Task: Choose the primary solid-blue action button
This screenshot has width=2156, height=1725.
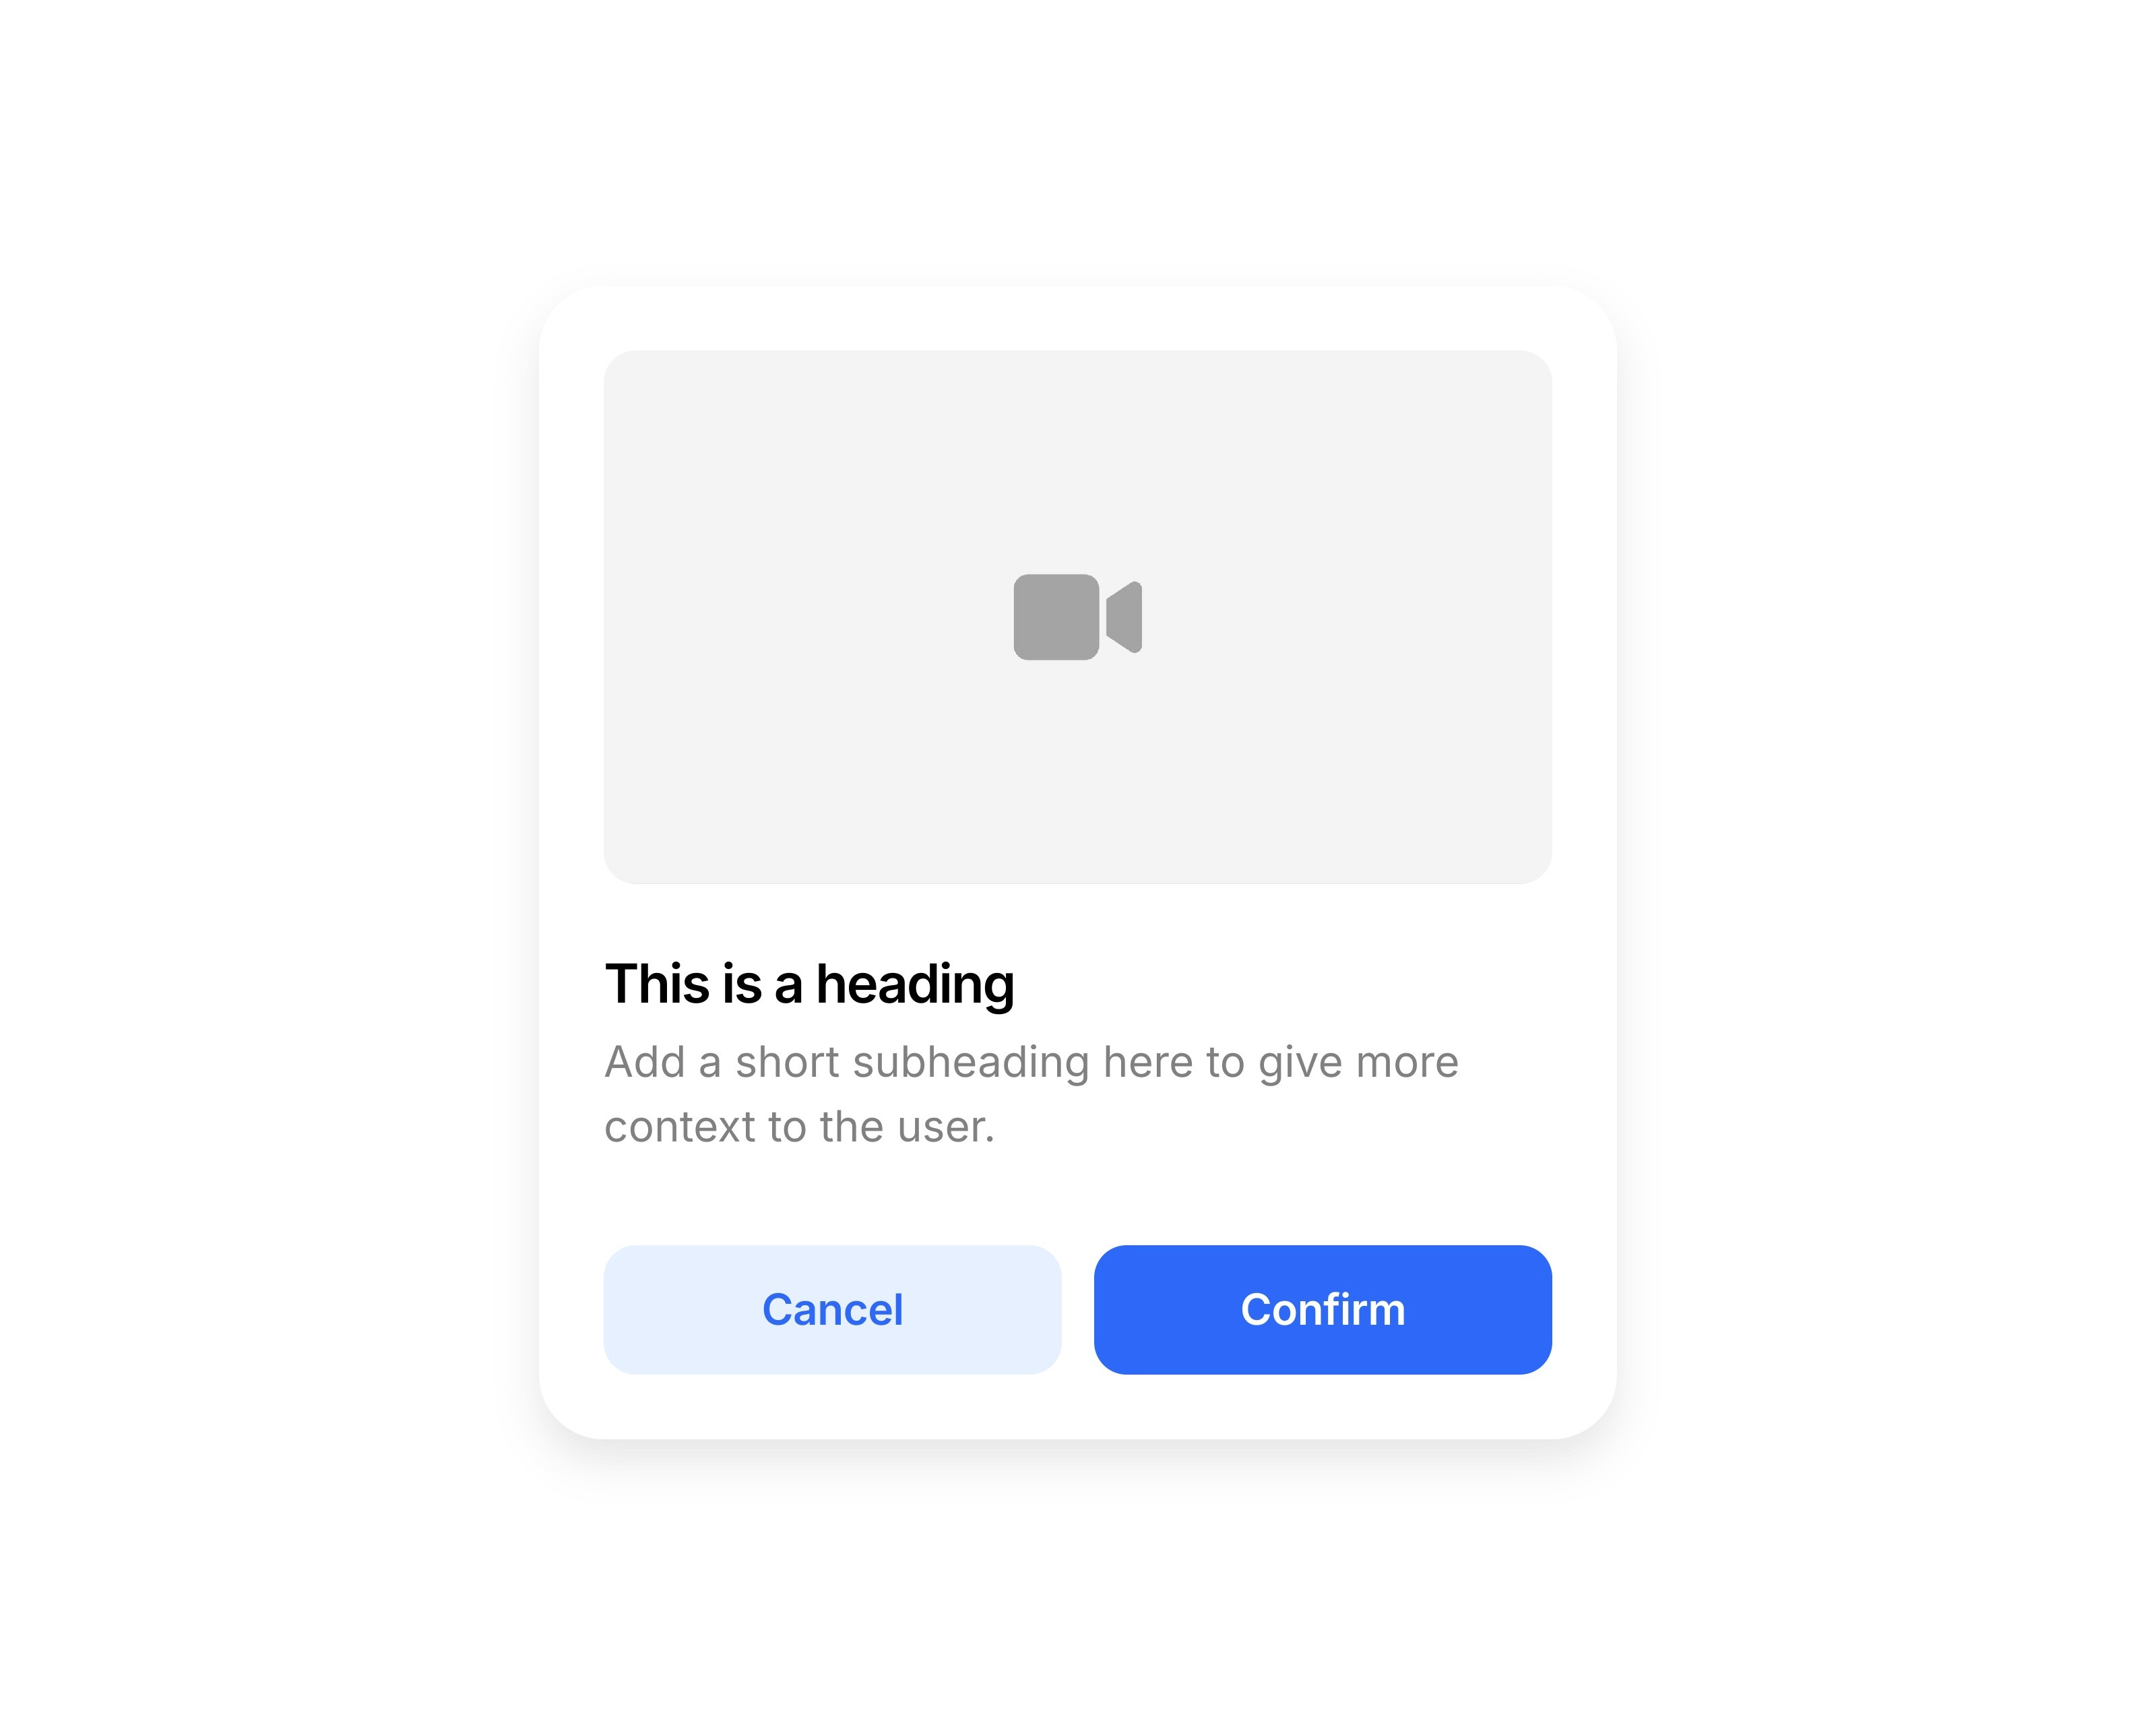Action: [1322, 1309]
